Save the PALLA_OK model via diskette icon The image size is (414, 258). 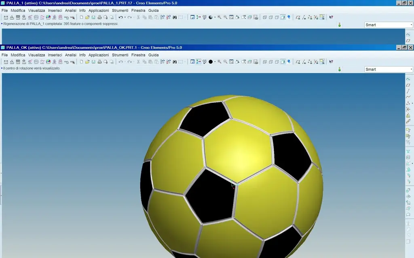point(93,62)
